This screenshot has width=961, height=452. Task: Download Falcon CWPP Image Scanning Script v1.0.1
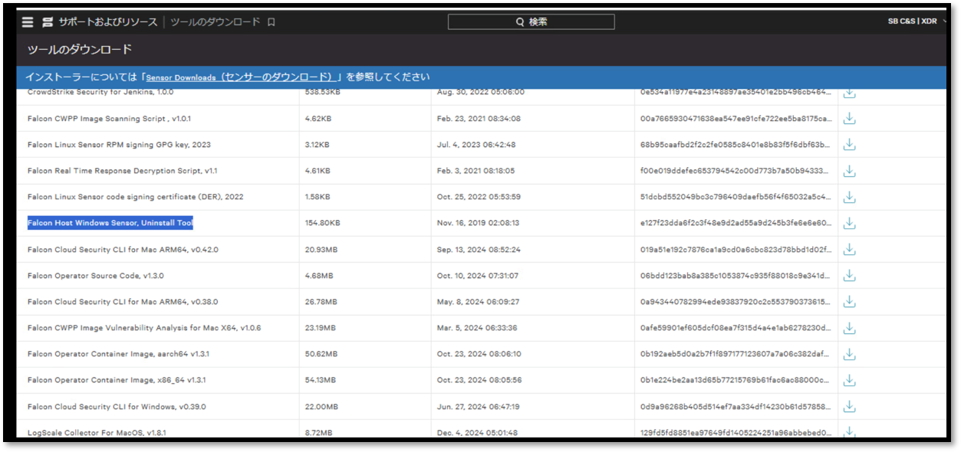(x=849, y=119)
